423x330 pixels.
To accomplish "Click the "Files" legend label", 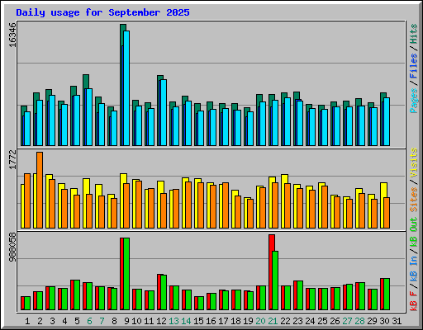I will point(414,66).
